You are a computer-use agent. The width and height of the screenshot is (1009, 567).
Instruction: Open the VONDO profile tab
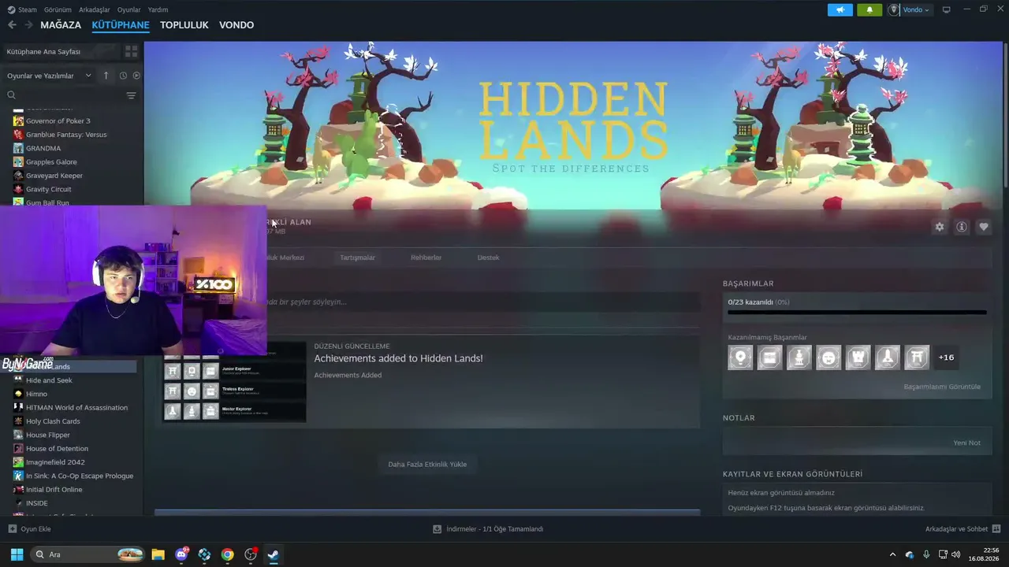point(236,25)
